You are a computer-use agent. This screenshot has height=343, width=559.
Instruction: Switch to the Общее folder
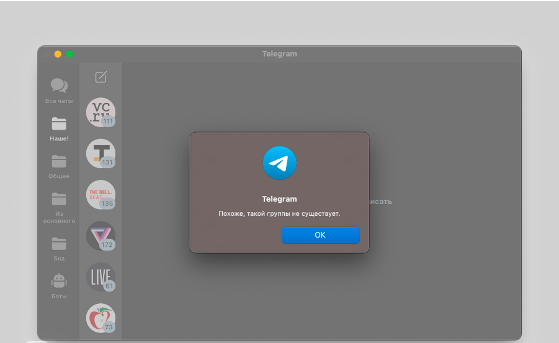pyautogui.click(x=59, y=166)
